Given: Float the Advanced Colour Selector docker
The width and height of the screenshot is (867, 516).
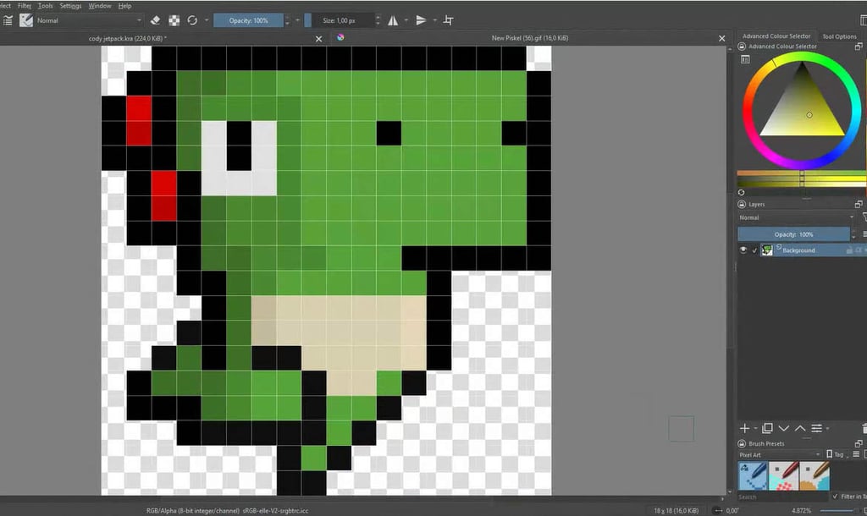Looking at the screenshot, I should (x=859, y=47).
